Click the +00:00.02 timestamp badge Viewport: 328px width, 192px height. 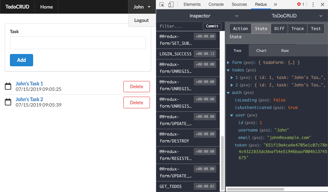(205, 186)
